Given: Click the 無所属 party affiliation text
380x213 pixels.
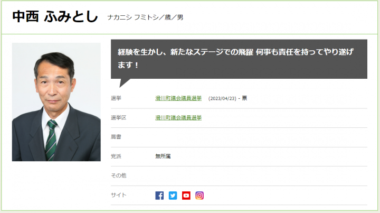Looking at the screenshot, I should coord(163,156).
